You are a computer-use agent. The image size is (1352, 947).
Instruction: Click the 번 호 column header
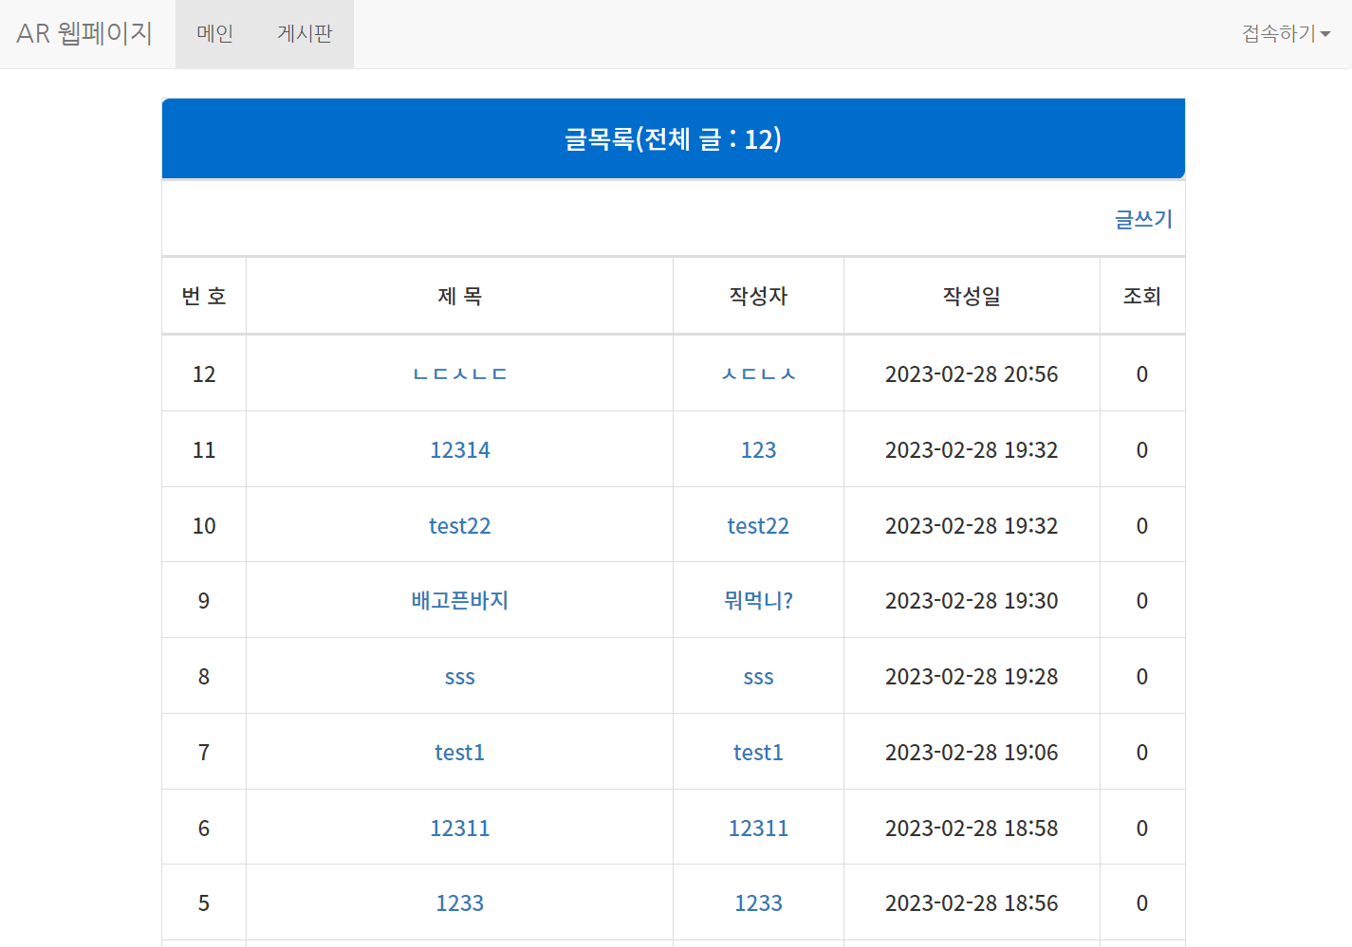tap(204, 296)
